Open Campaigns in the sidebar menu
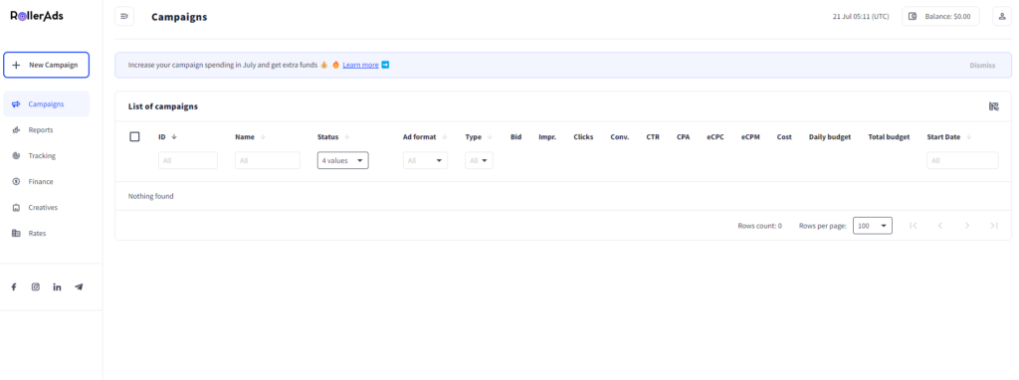 click(x=46, y=103)
